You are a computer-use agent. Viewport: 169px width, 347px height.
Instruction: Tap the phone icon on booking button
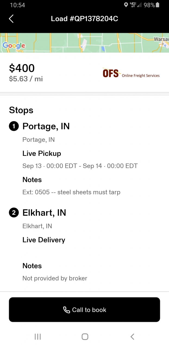pos(67,310)
